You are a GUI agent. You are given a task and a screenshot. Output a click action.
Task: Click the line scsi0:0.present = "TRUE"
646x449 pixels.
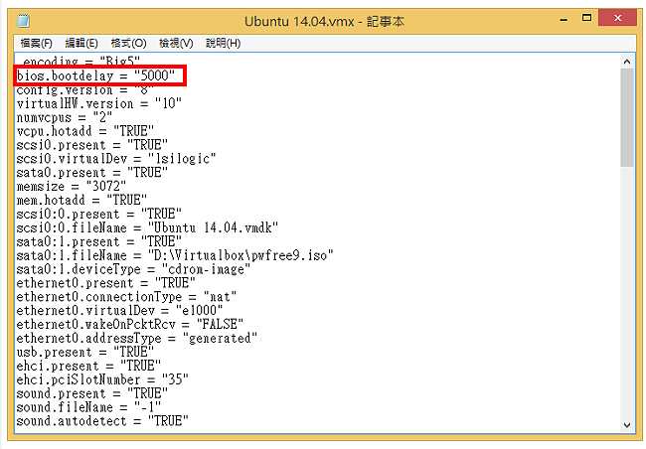98,214
